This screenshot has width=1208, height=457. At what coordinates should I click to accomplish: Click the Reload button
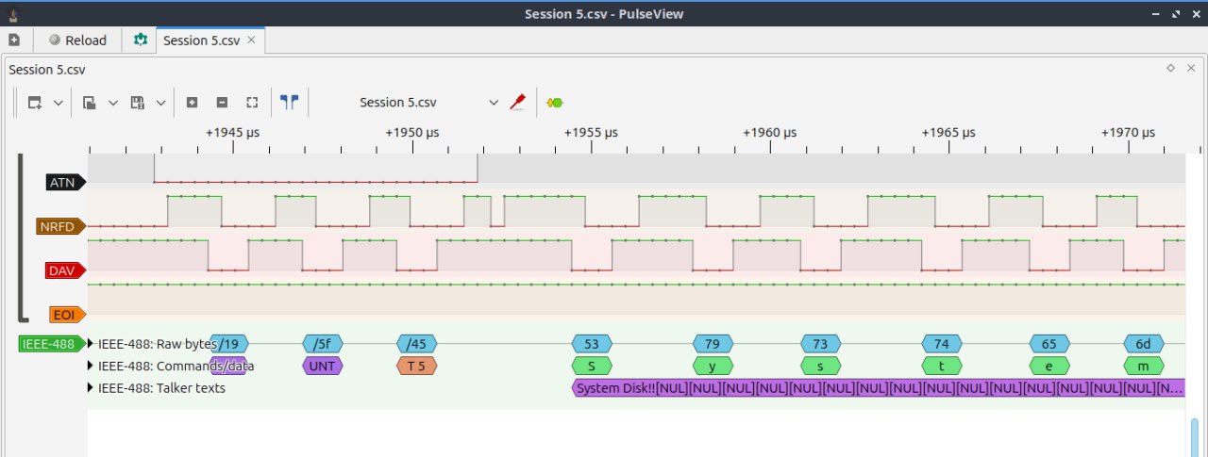pyautogui.click(x=77, y=41)
